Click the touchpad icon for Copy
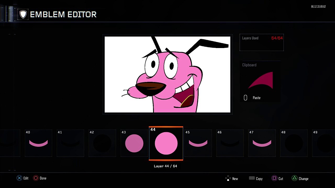The image size is (335, 188). (252, 178)
